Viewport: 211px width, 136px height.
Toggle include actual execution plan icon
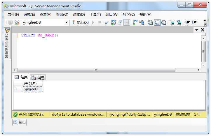(x=135, y=22)
